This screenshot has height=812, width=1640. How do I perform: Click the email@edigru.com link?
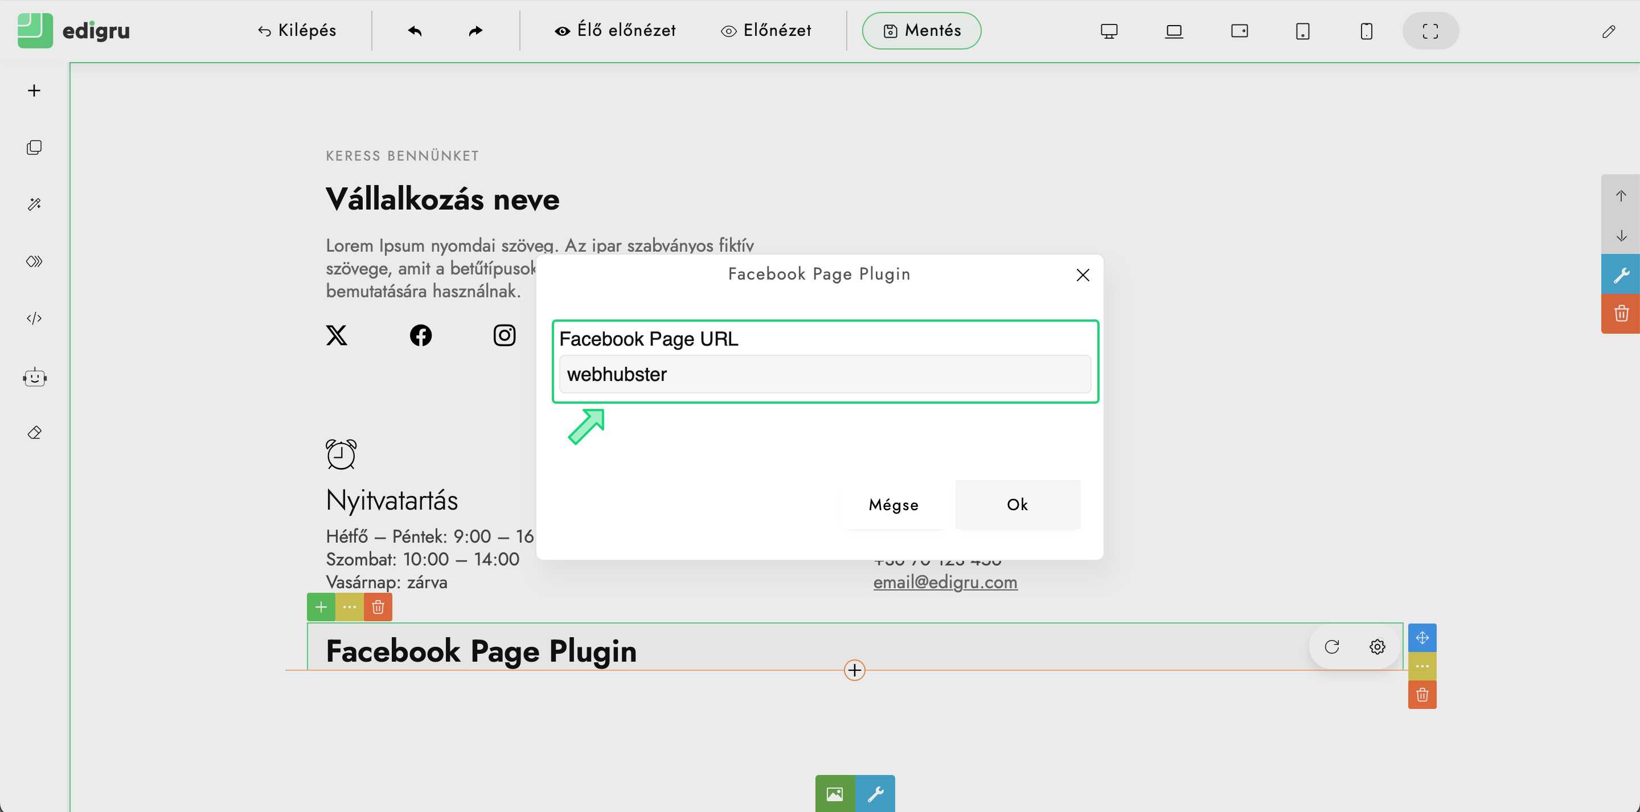coord(945,582)
